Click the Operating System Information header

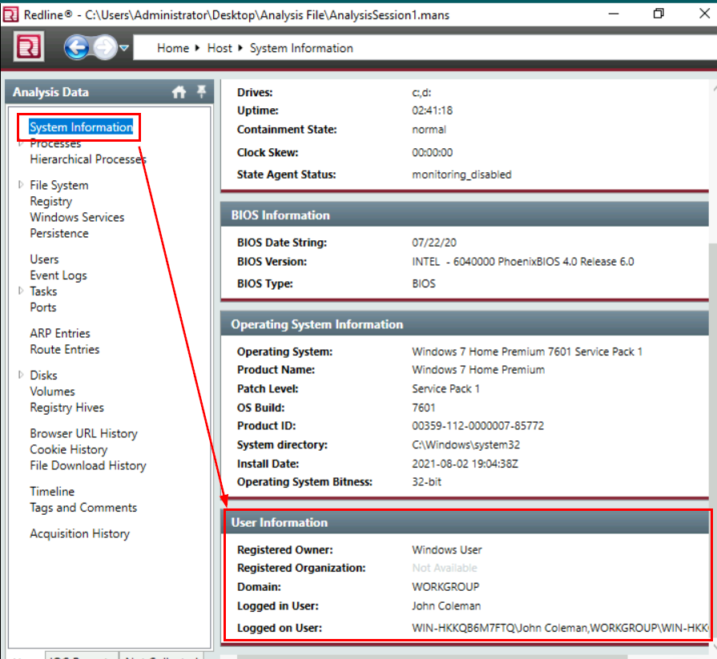465,324
